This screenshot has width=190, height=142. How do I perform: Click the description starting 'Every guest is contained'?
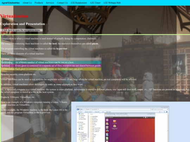click(x=58, y=66)
